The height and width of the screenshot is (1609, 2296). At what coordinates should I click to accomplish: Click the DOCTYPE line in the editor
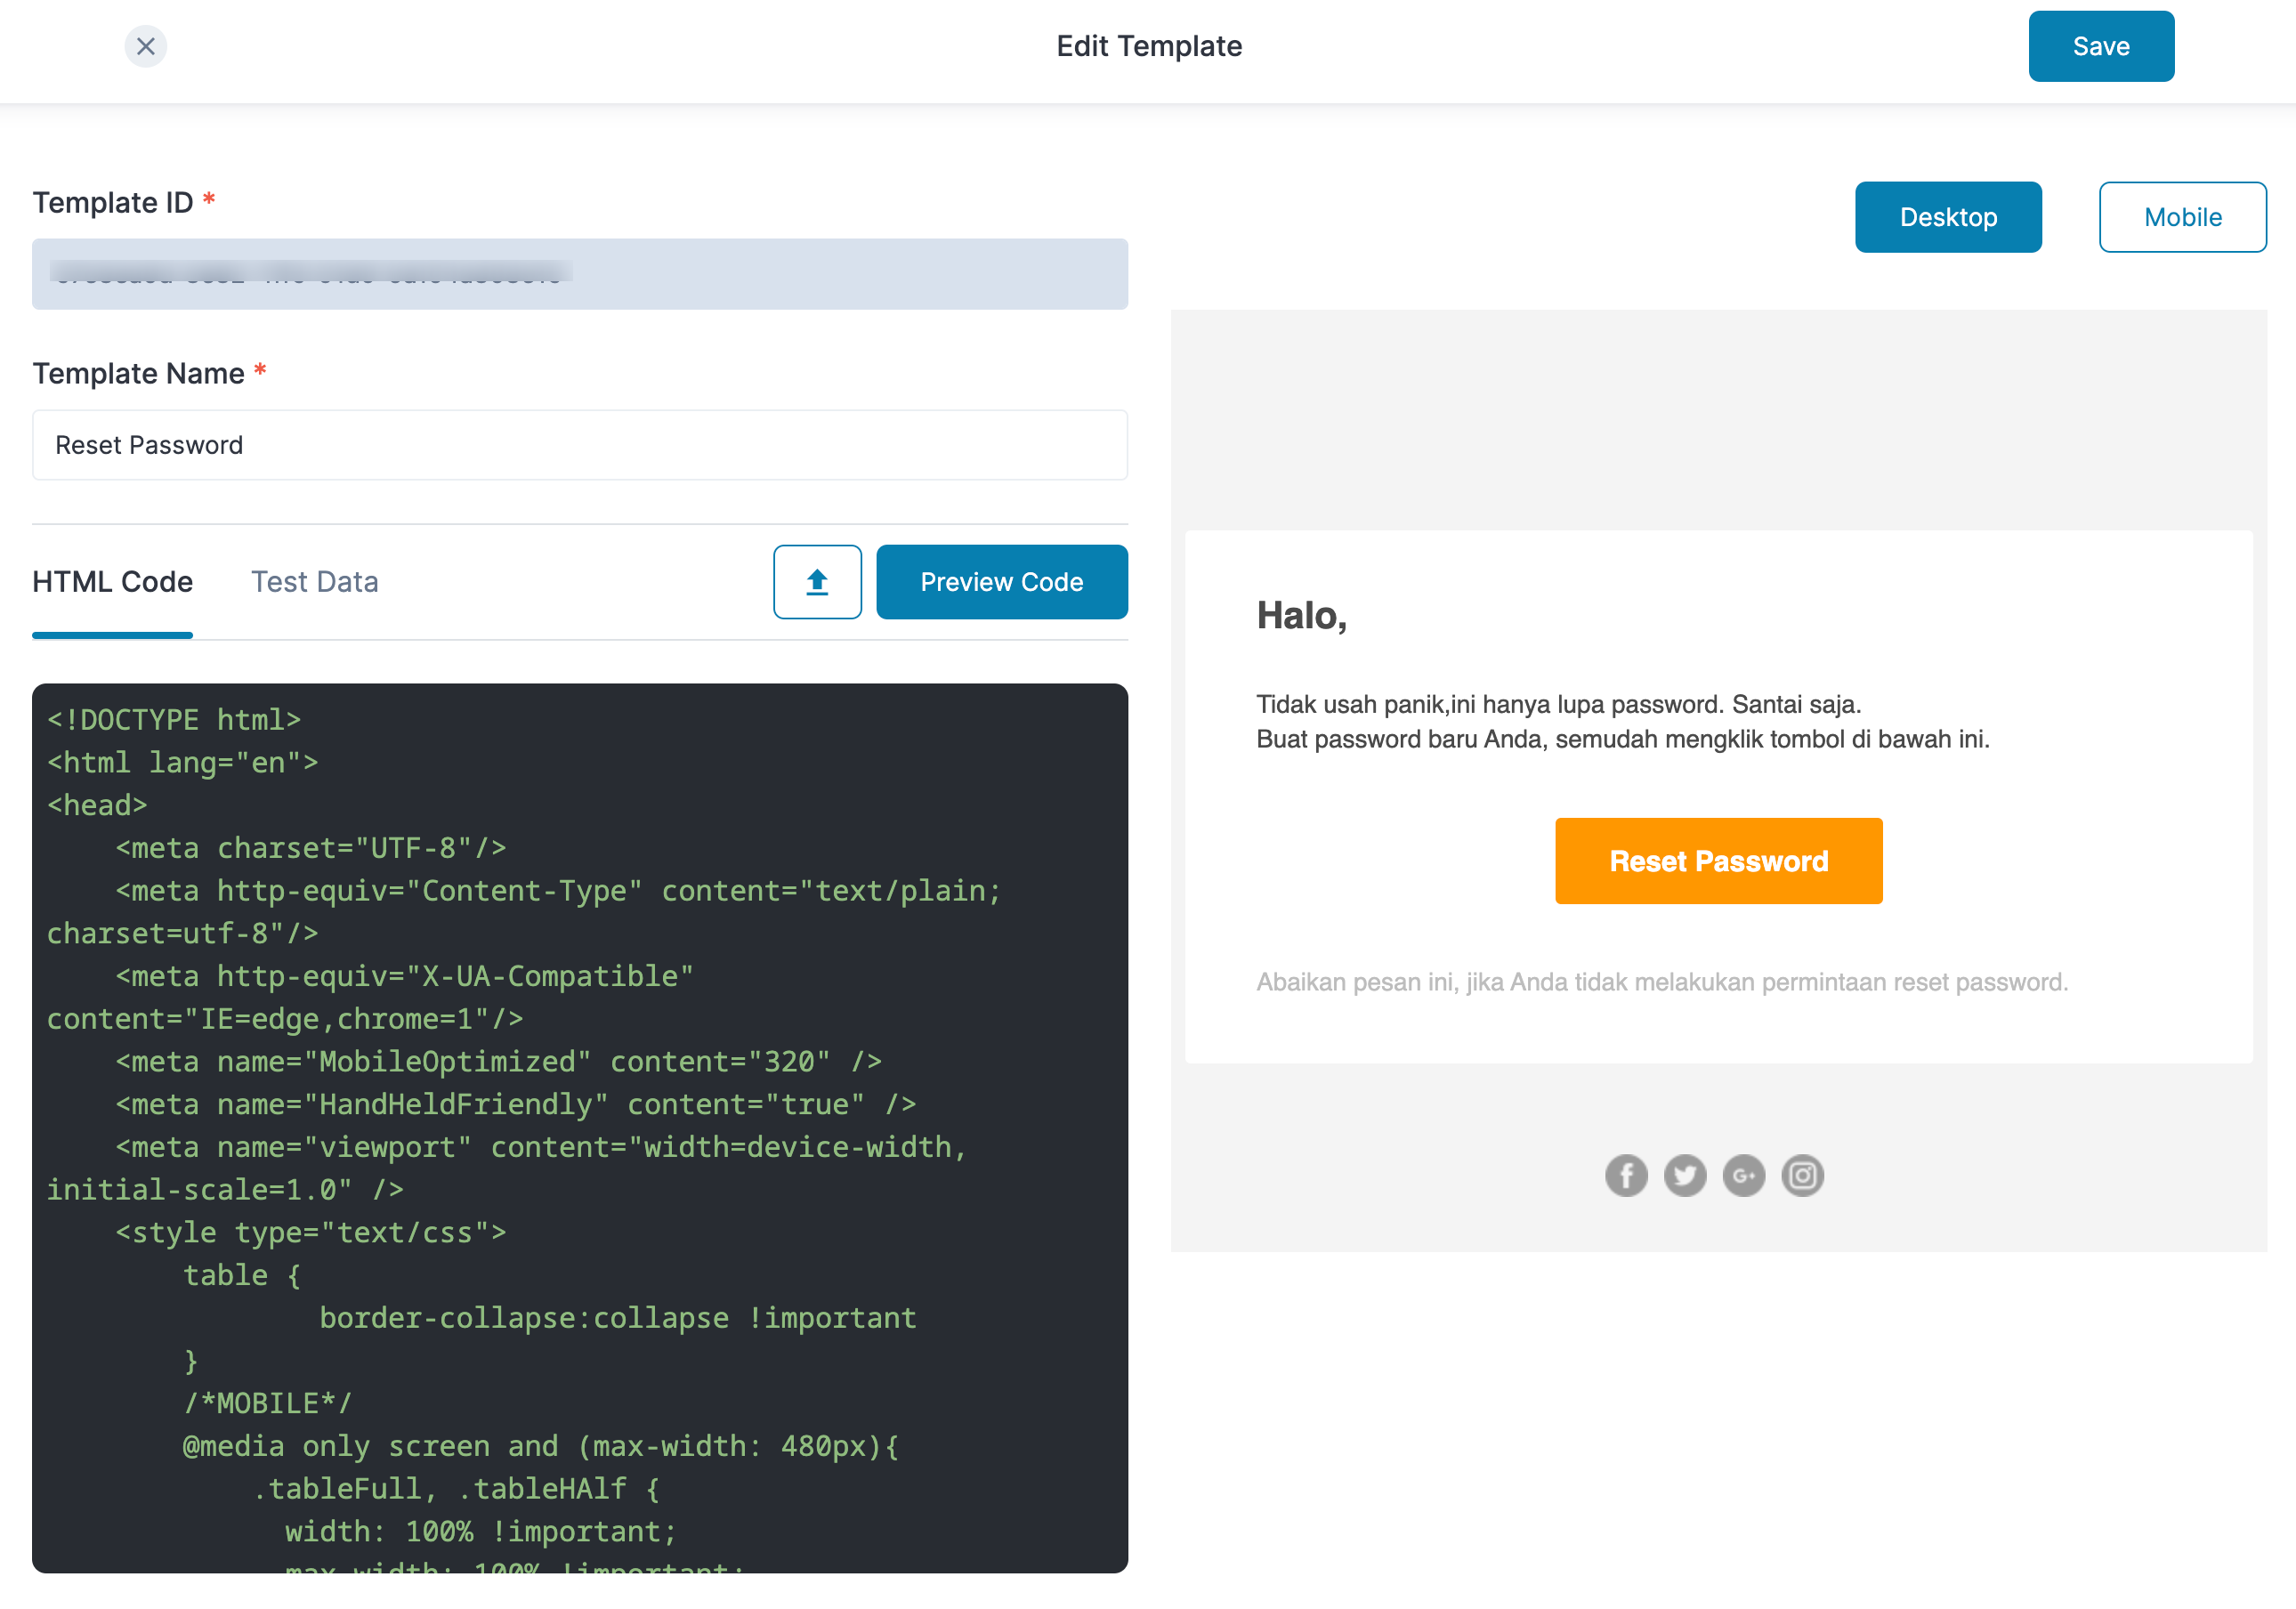[174, 720]
